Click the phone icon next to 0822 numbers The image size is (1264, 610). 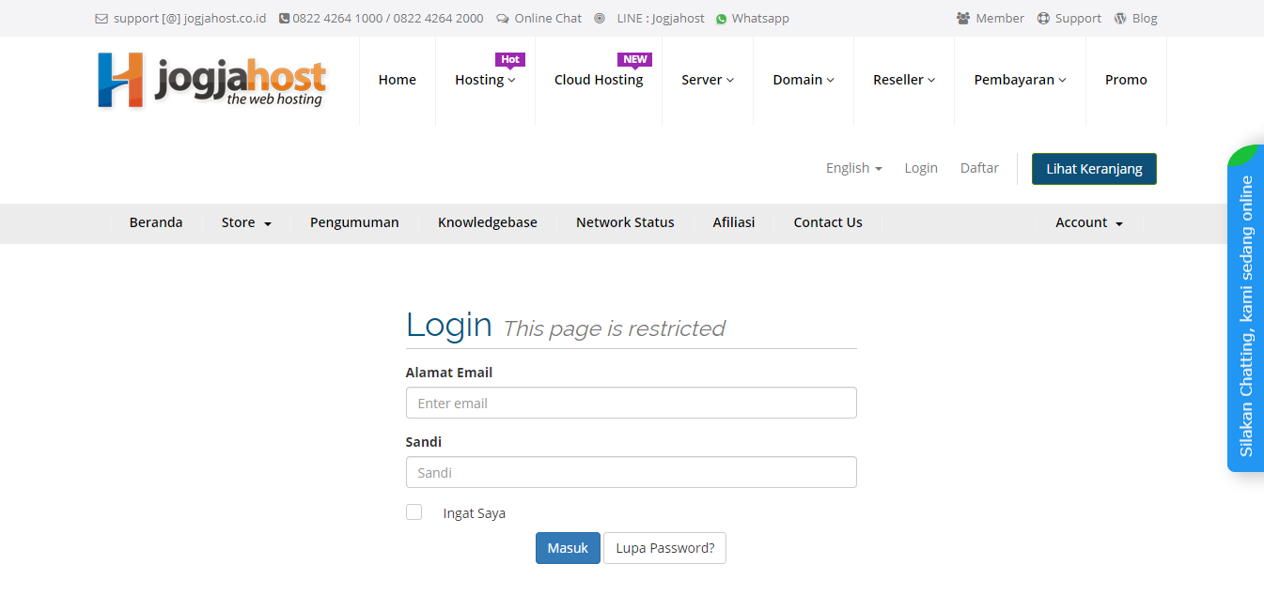pos(284,19)
